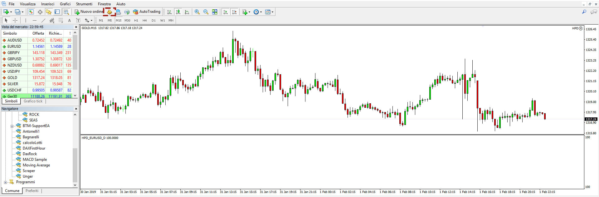Set timeframe to M1
This screenshot has width=599, height=197.
click(101, 20)
